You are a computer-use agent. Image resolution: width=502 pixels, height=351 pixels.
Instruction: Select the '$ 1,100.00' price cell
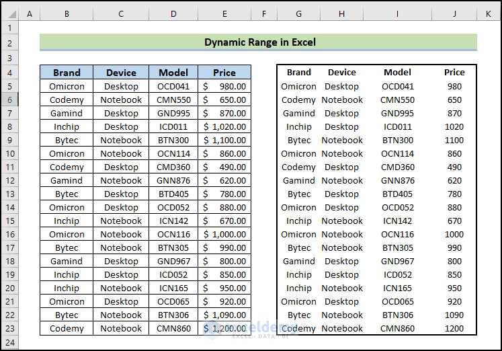click(x=224, y=140)
